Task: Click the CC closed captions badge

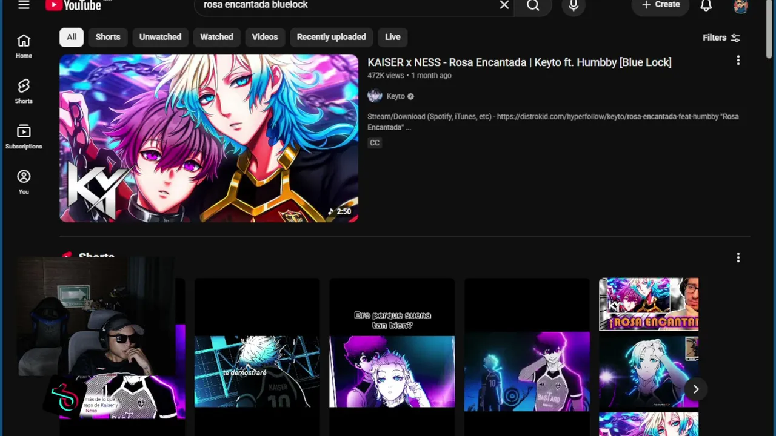Action: pyautogui.click(x=375, y=143)
